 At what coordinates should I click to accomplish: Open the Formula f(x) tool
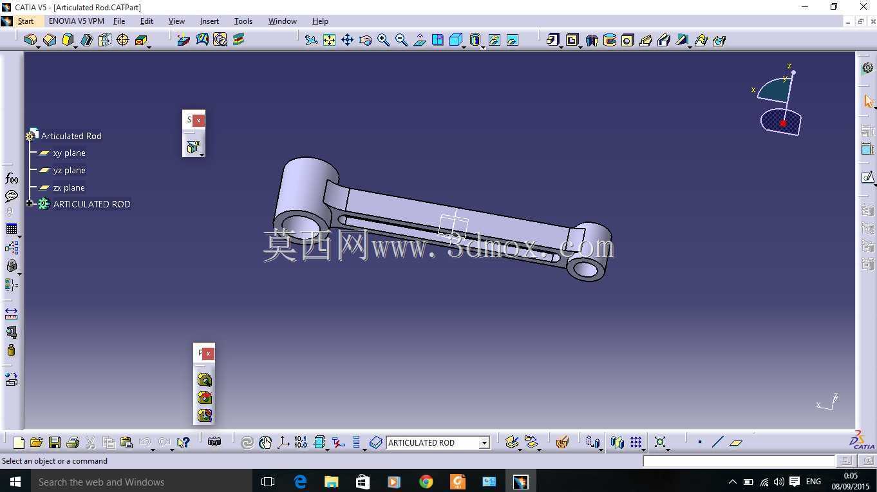pyautogui.click(x=12, y=178)
